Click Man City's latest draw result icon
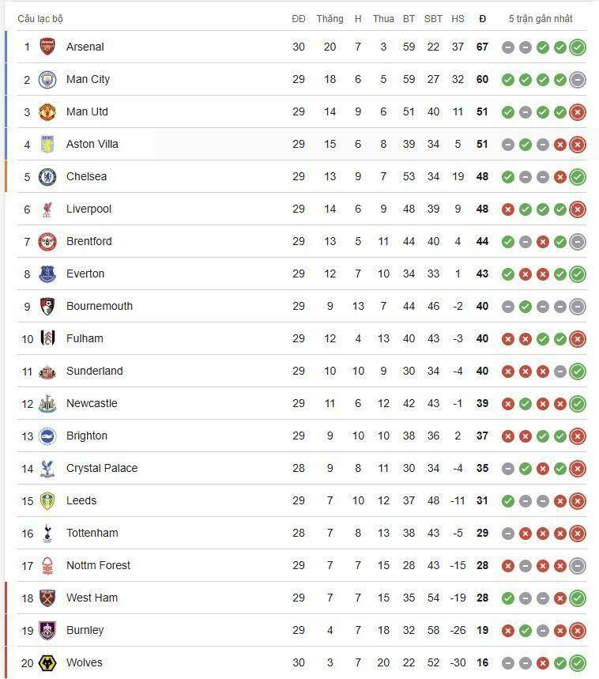This screenshot has width=599, height=679. [x=578, y=80]
